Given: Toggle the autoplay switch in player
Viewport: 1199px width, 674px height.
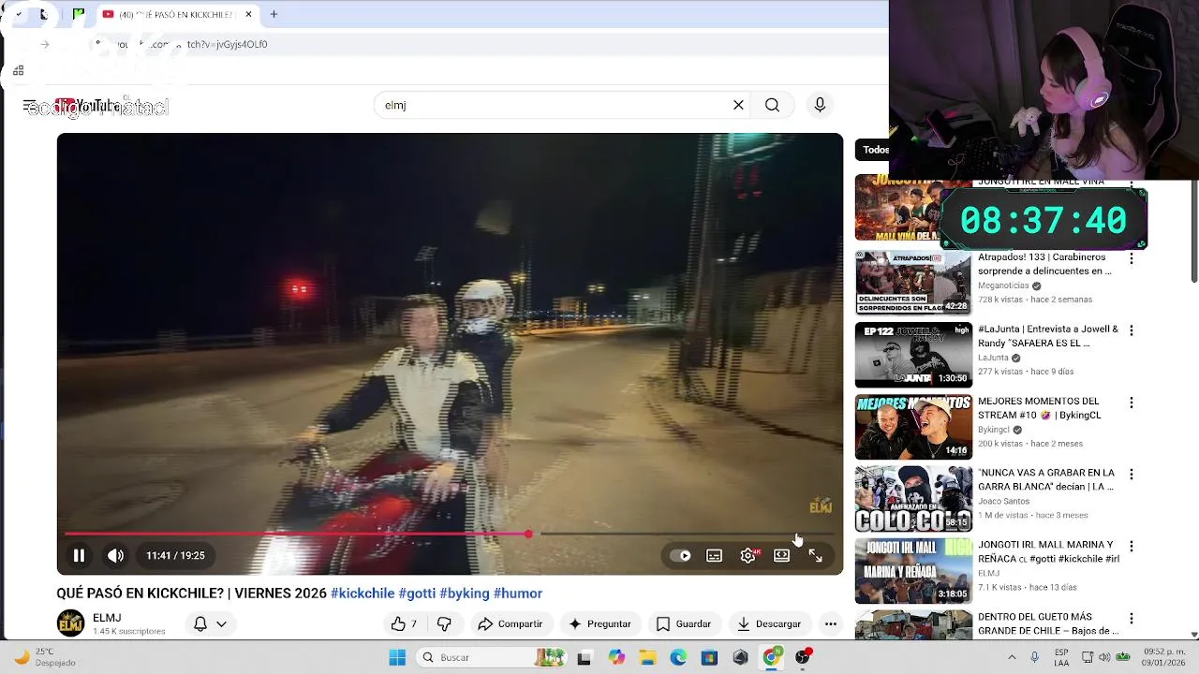Looking at the screenshot, I should coord(681,555).
